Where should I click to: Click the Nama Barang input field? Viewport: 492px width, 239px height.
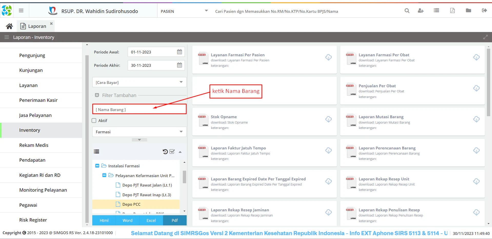(x=139, y=110)
